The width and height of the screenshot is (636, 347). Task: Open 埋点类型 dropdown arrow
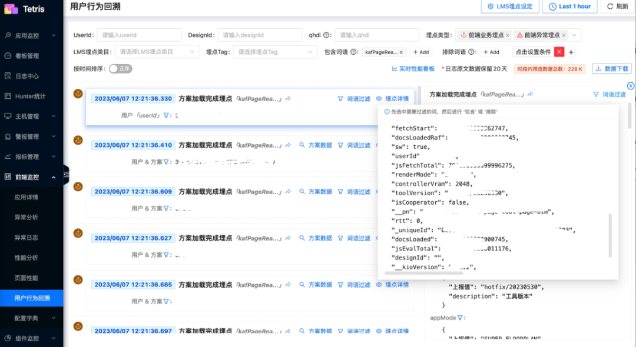click(574, 35)
